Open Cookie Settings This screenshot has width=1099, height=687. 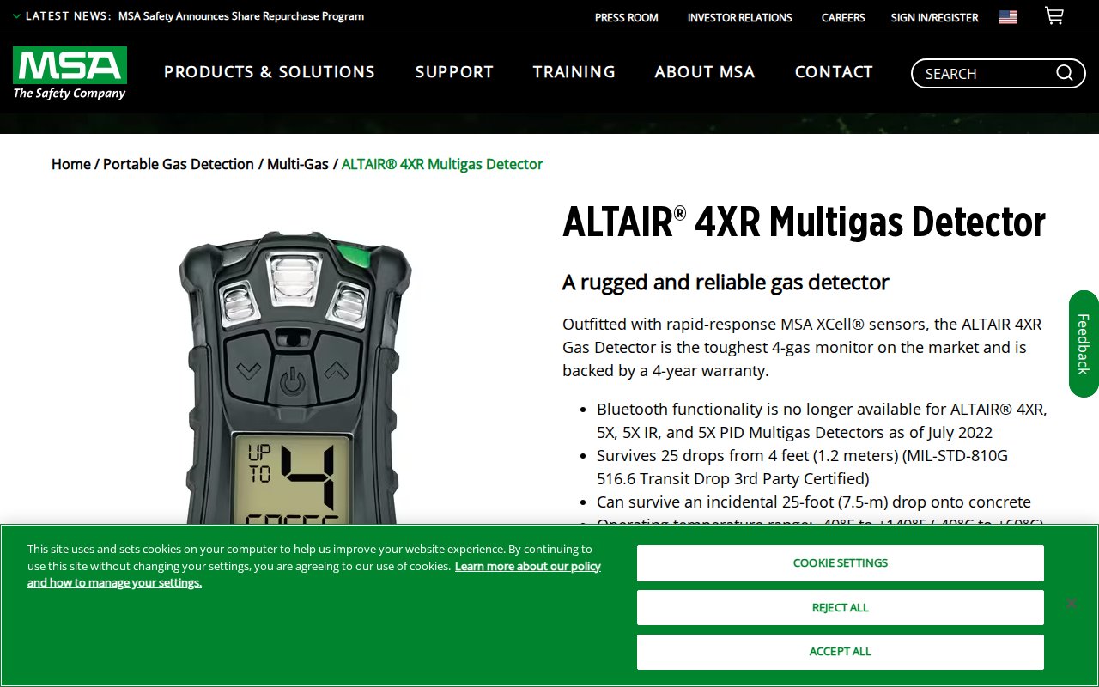[x=840, y=563]
